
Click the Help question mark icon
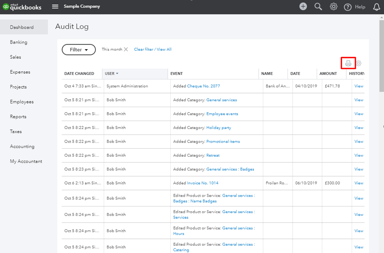(348, 7)
